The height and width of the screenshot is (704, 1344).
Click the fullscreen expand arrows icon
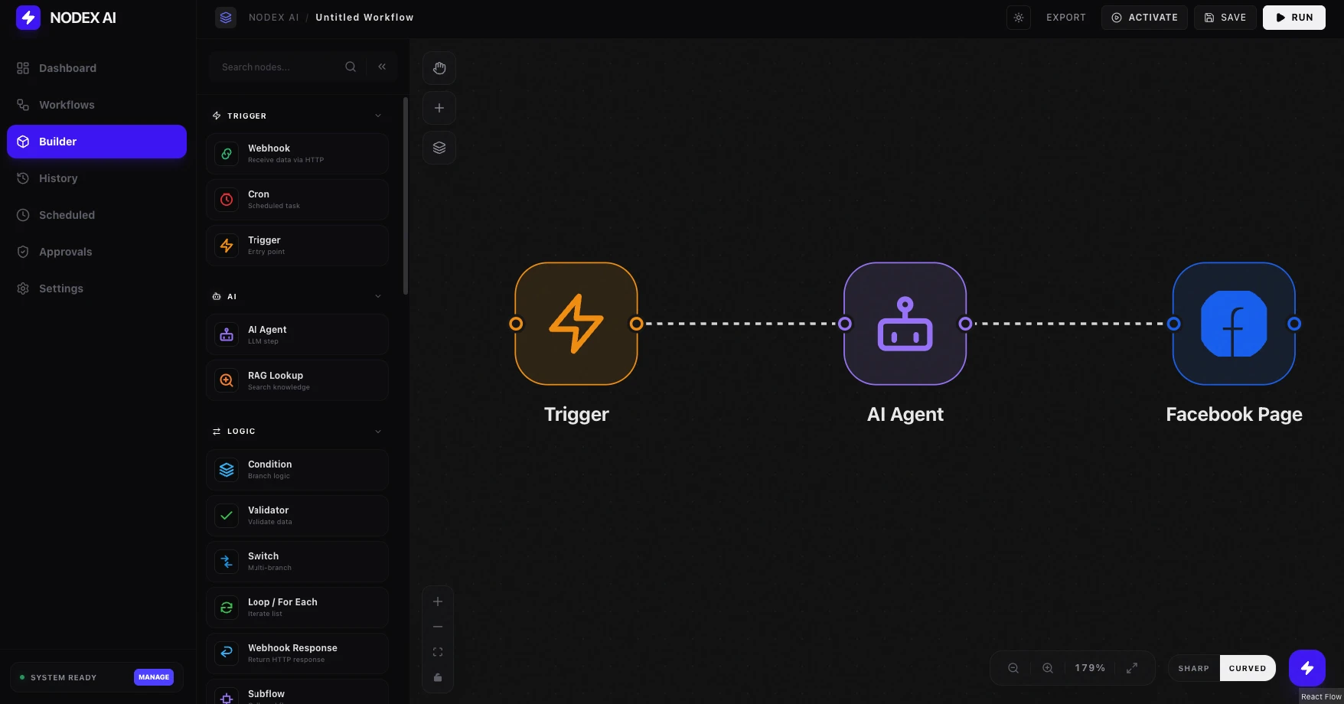click(1132, 668)
